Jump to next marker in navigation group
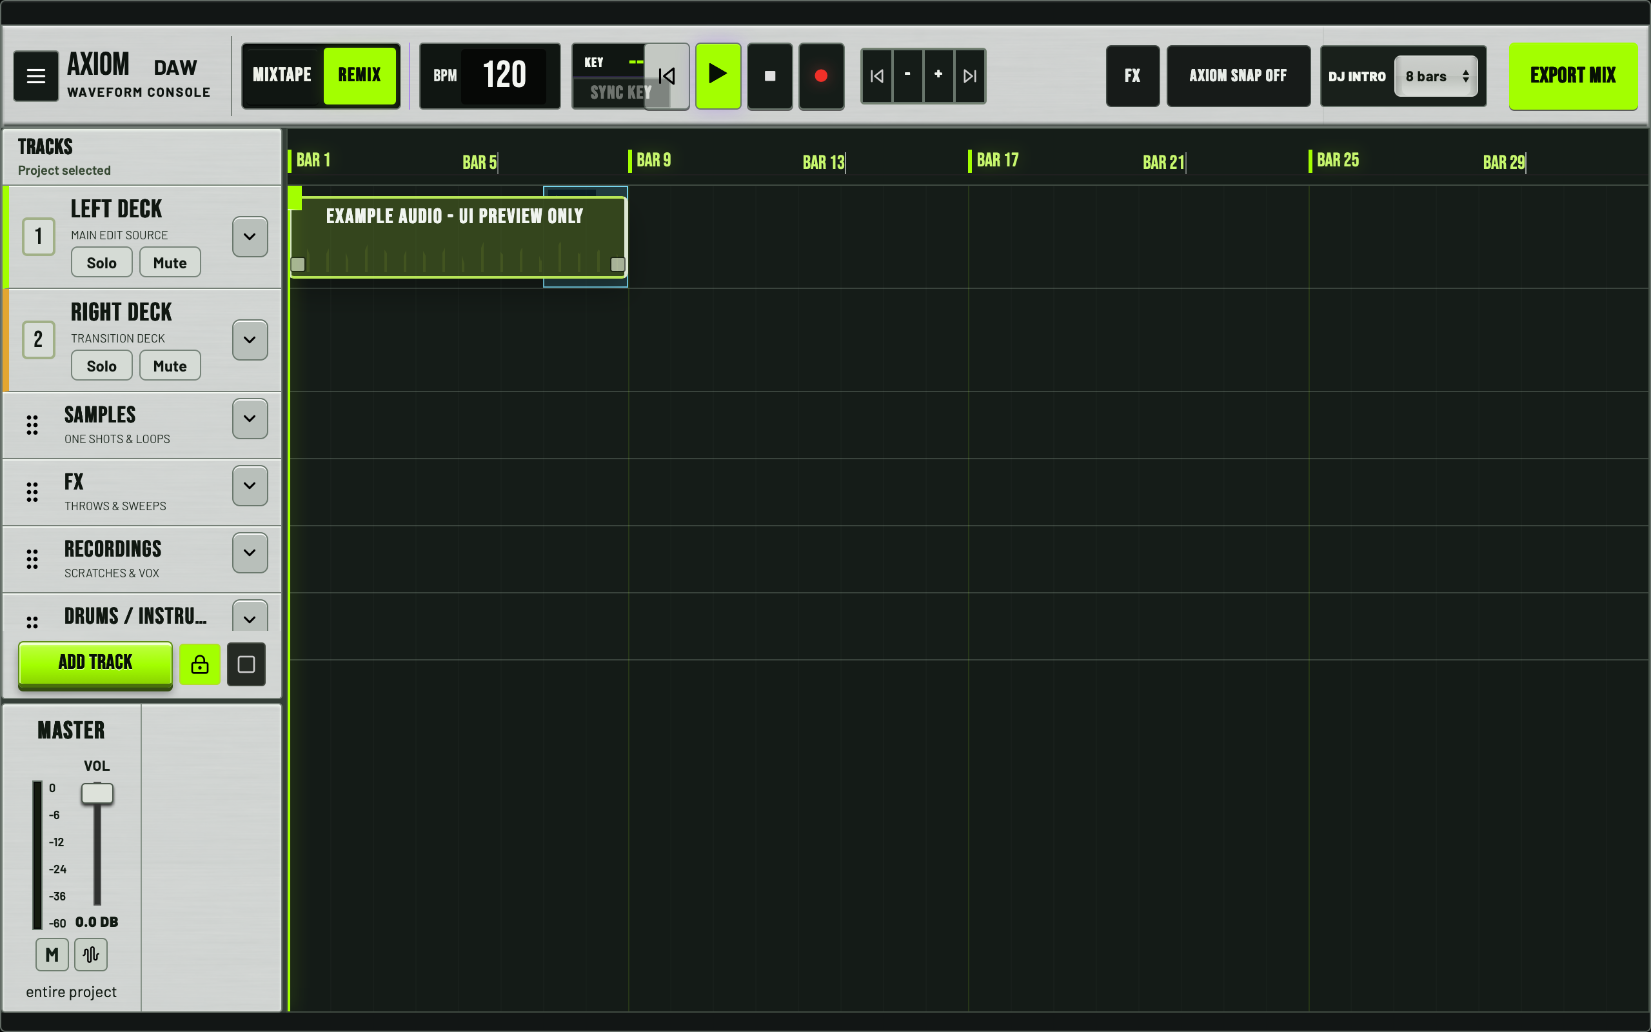The height and width of the screenshot is (1032, 1651). click(x=969, y=75)
